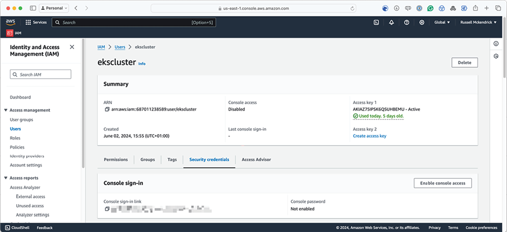Open Analyzer settings in the sidebar
The image size is (507, 232).
(32, 215)
